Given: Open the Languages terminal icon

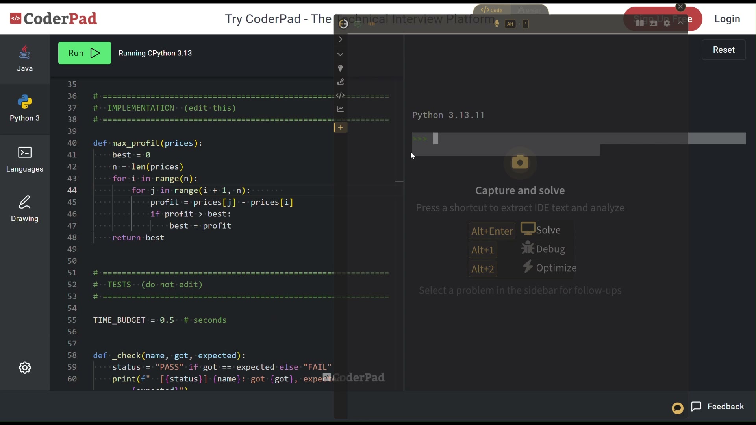Looking at the screenshot, I should pyautogui.click(x=25, y=152).
